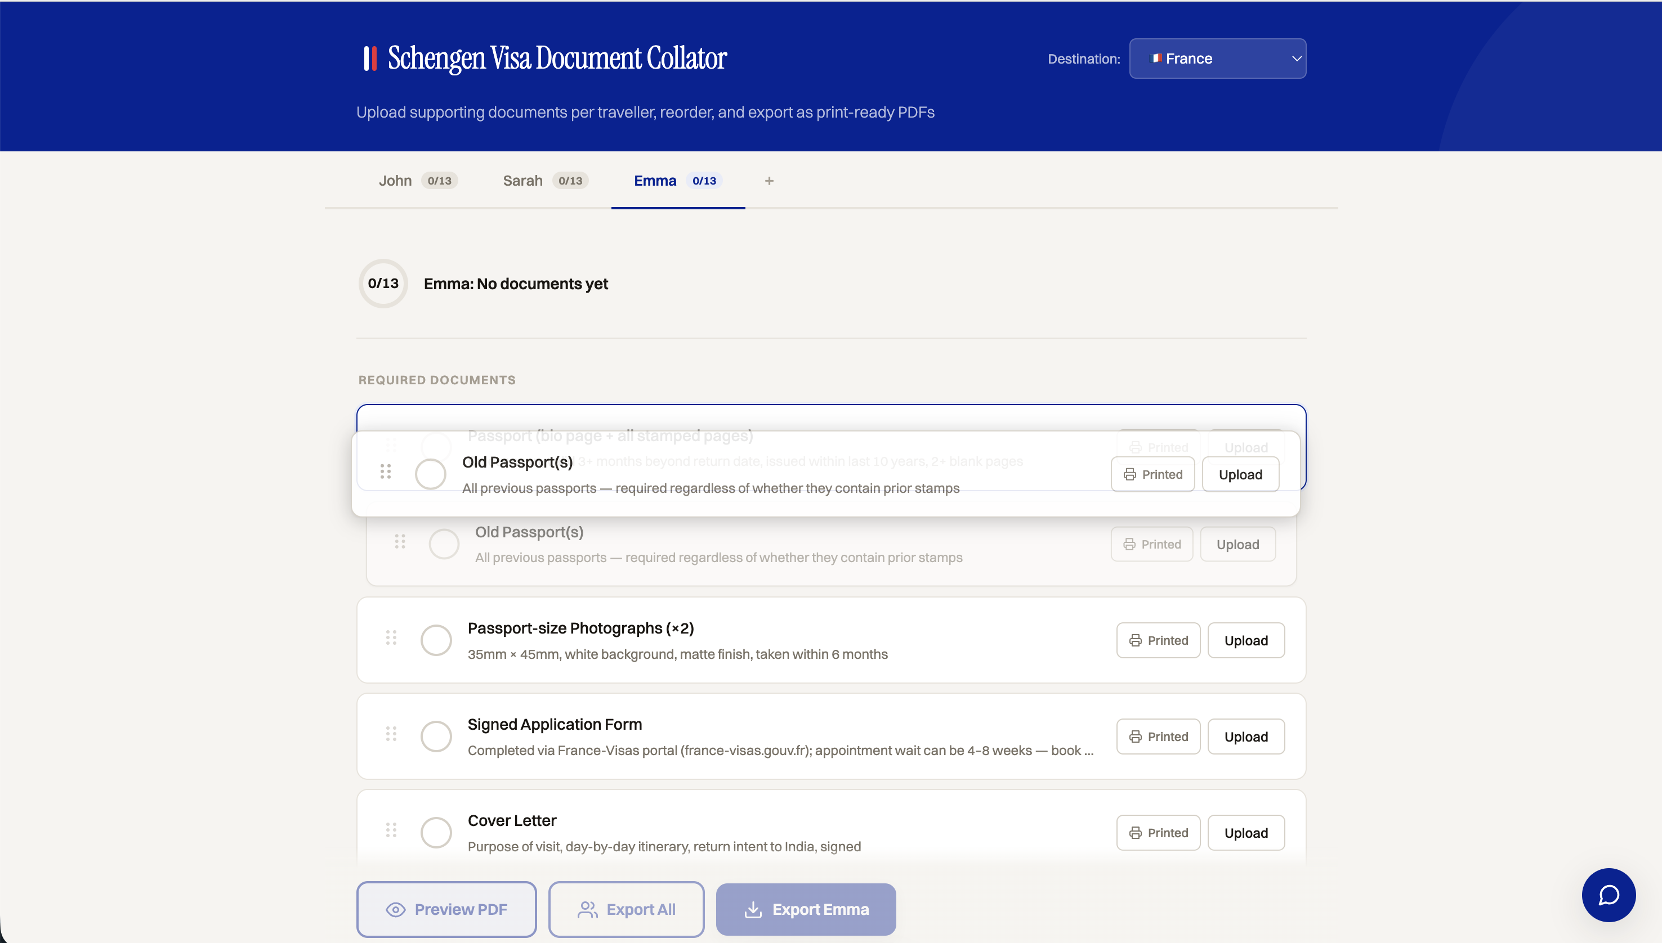The width and height of the screenshot is (1662, 943).
Task: Click printer icon on dragged Old Passport(s) card
Action: coord(1129,475)
